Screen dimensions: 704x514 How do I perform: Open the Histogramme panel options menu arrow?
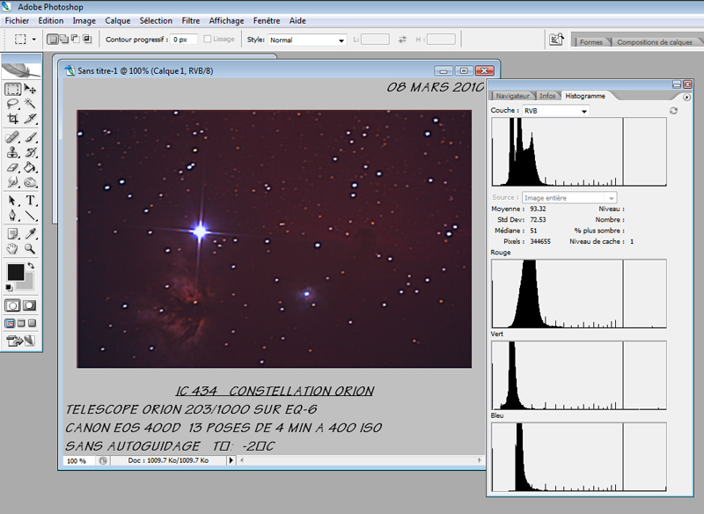686,96
